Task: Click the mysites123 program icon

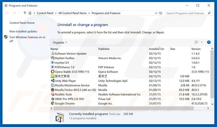Action: coord(52,63)
